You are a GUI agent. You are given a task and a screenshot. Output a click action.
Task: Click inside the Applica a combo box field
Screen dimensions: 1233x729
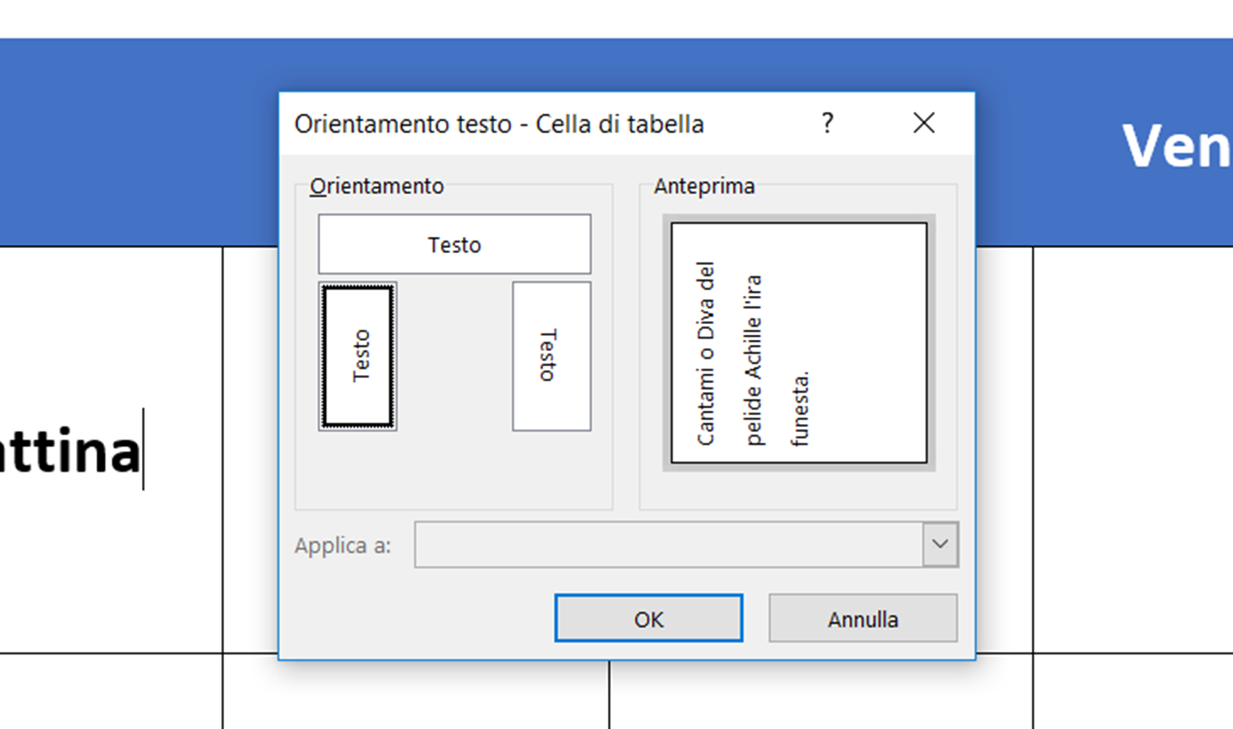coord(668,545)
